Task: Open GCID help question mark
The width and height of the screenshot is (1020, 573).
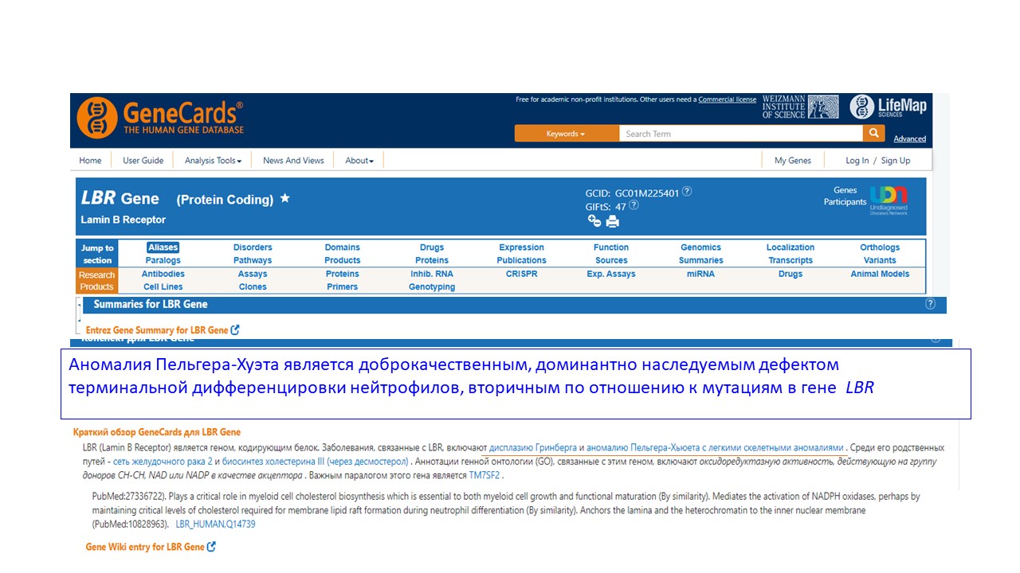Action: point(687,192)
